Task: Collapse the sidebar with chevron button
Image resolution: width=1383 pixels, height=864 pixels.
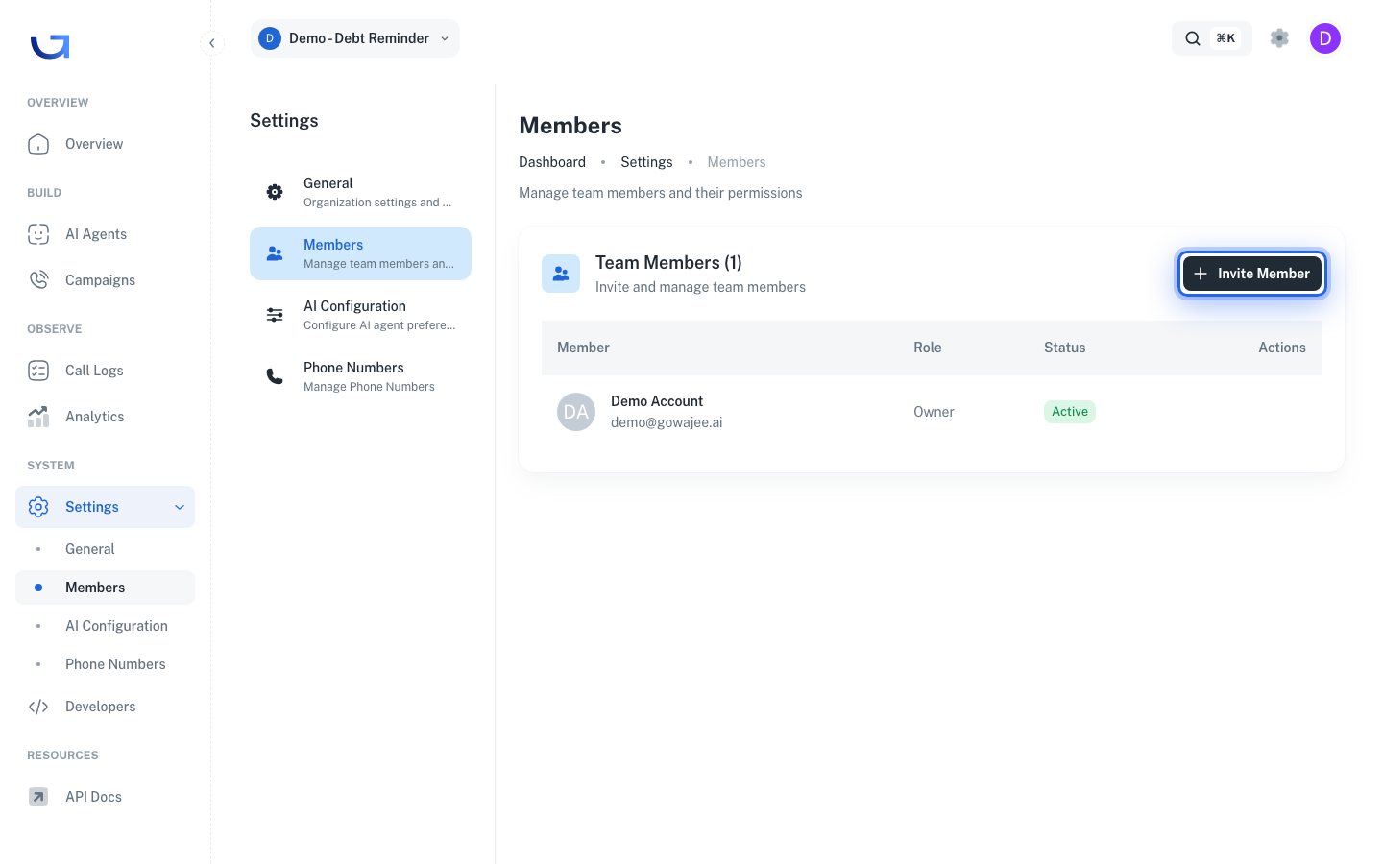Action: point(212,43)
